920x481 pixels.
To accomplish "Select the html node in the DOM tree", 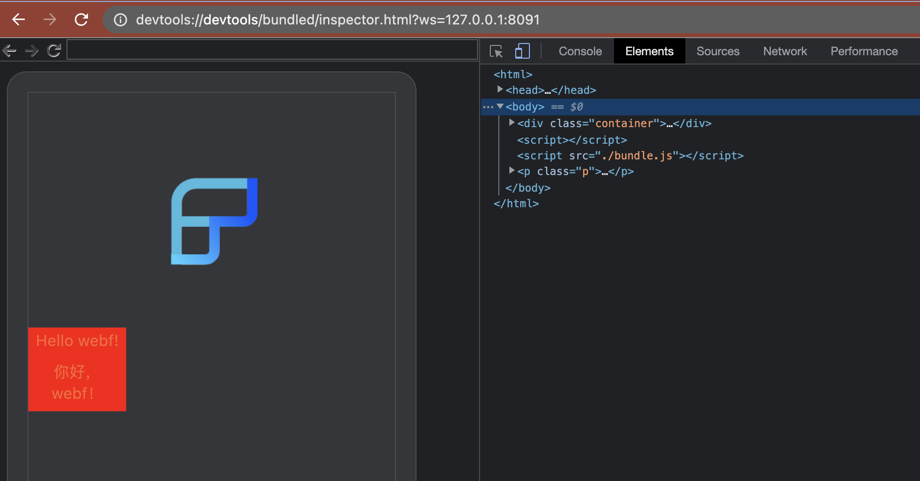I will tap(513, 74).
